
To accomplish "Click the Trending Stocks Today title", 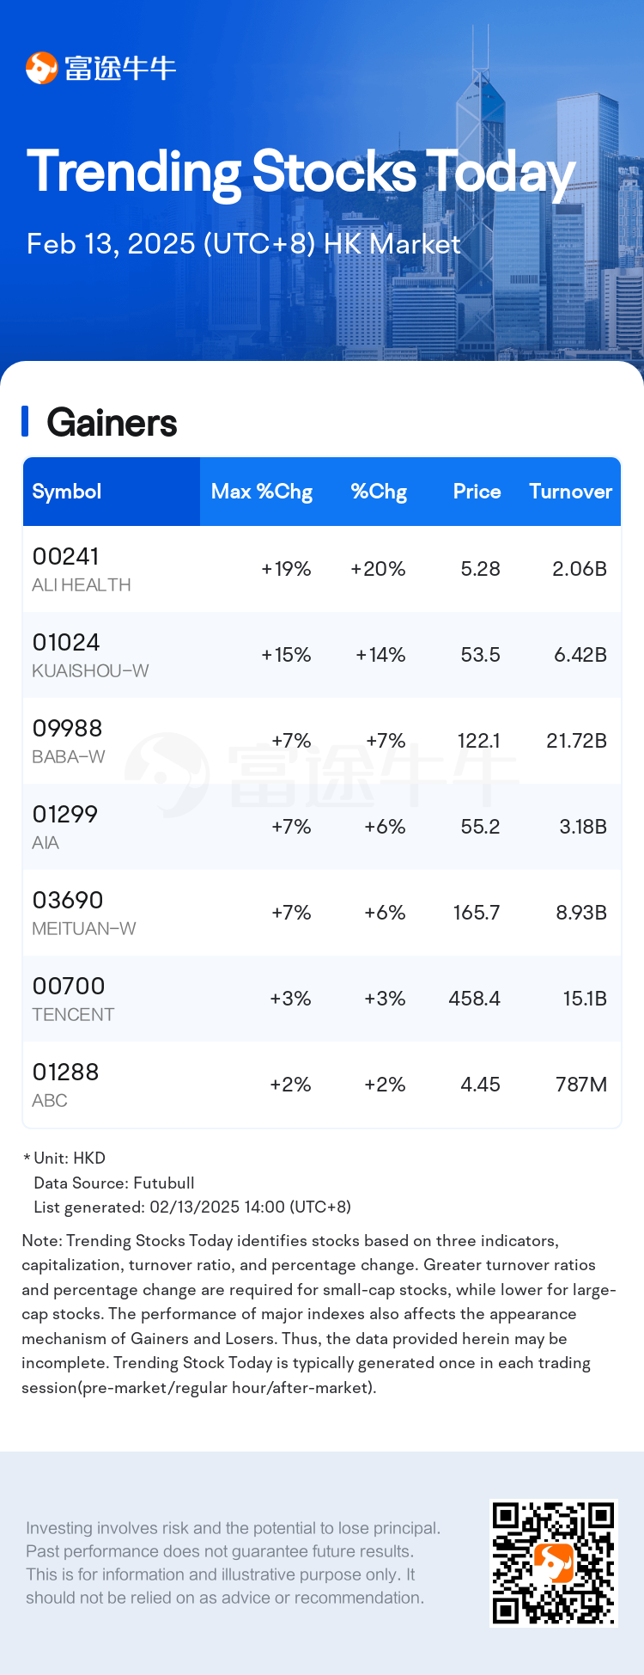I will click(301, 173).
